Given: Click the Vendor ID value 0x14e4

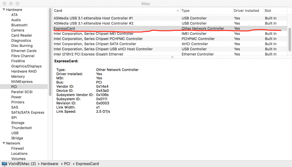Looking at the screenshot, I should [102, 87].
